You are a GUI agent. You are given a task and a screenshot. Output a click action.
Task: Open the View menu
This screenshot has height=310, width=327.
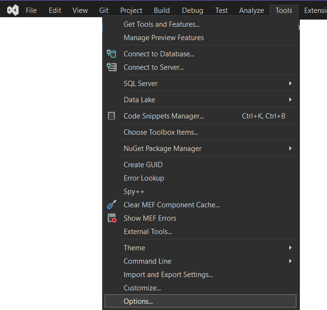pos(80,11)
